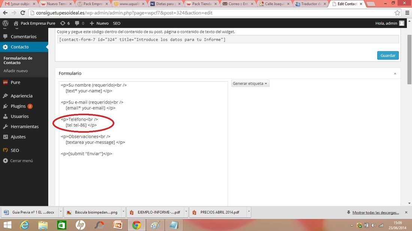
Task: Open the HP app on taskbar
Action: tap(81, 225)
